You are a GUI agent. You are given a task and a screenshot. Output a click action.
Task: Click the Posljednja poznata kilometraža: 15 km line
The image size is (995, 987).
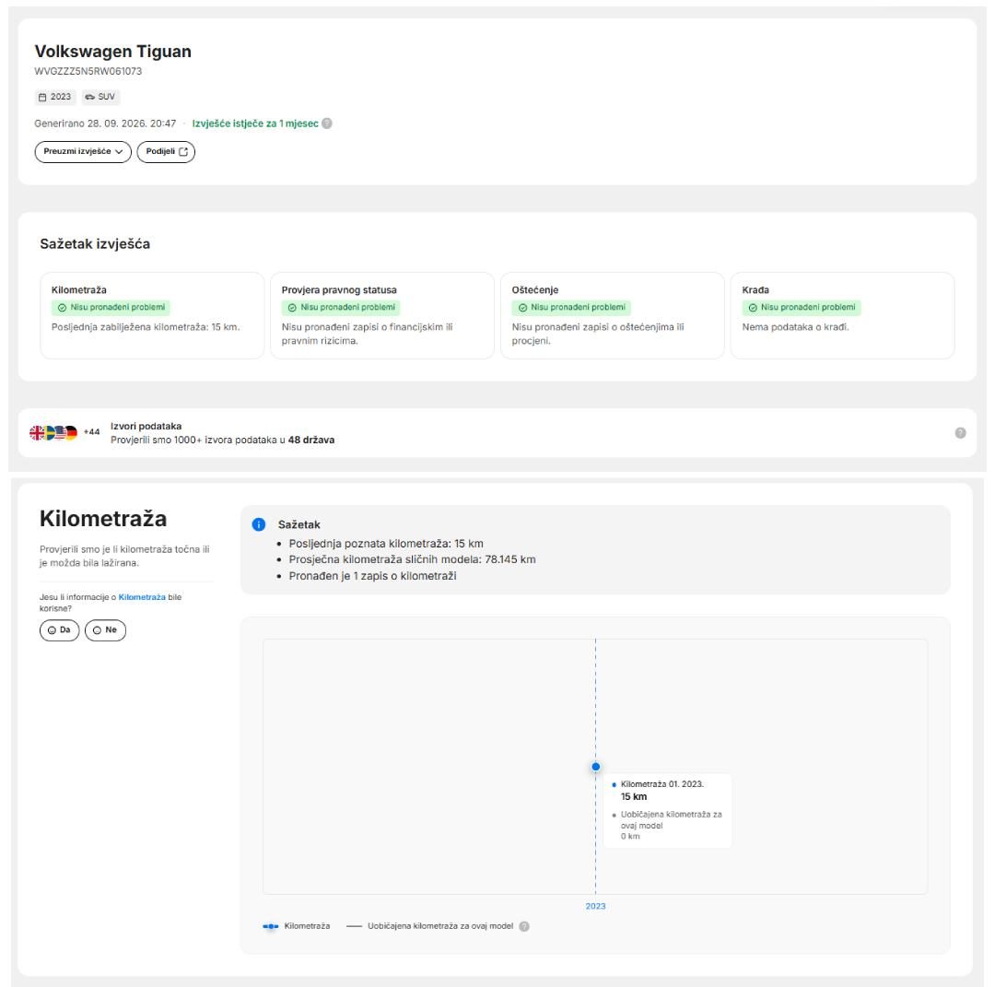(x=386, y=544)
